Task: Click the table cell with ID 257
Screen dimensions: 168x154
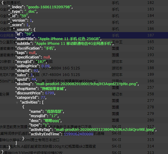Action: pyautogui.click(x=150, y=87)
